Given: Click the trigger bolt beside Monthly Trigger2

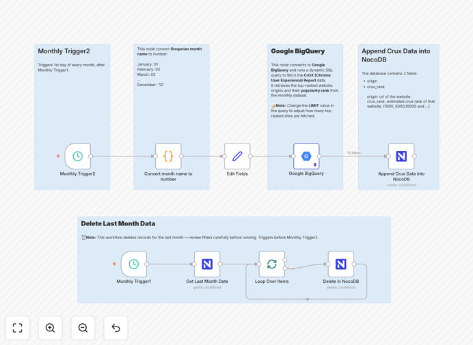Looking at the screenshot, I should 58,156.
